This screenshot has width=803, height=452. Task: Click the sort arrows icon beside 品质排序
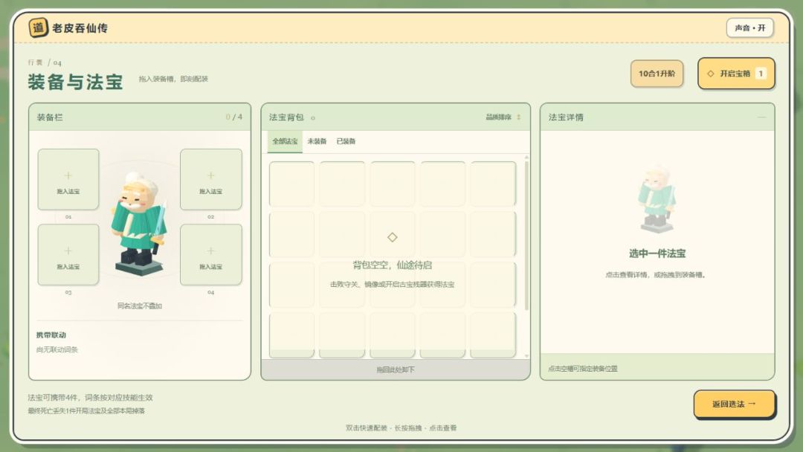point(519,117)
